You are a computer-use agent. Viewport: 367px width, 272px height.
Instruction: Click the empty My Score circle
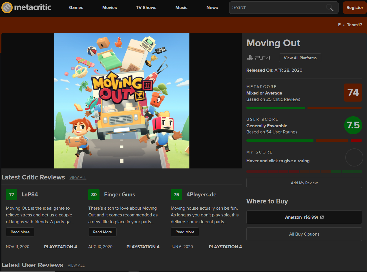click(x=354, y=157)
